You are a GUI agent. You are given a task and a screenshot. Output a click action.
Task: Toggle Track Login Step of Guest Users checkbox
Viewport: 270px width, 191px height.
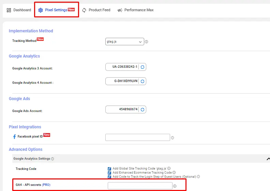click(109, 177)
